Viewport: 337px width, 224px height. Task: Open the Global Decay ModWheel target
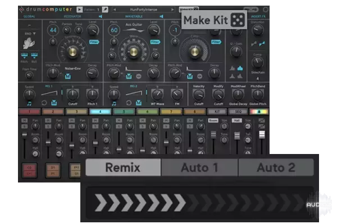click(238, 104)
